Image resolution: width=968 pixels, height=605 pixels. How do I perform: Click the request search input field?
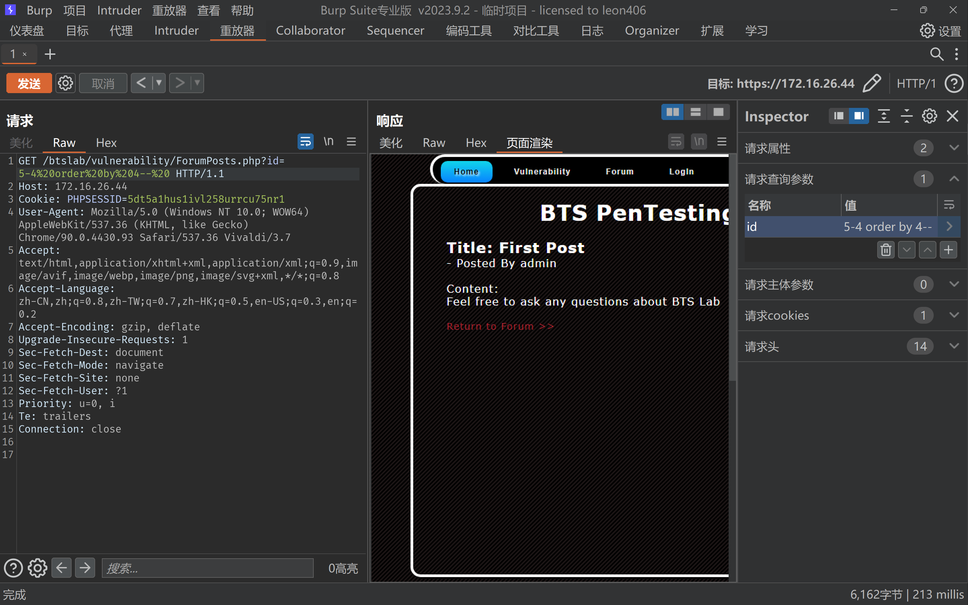click(x=207, y=568)
